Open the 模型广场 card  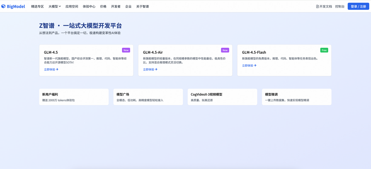tap(148, 97)
